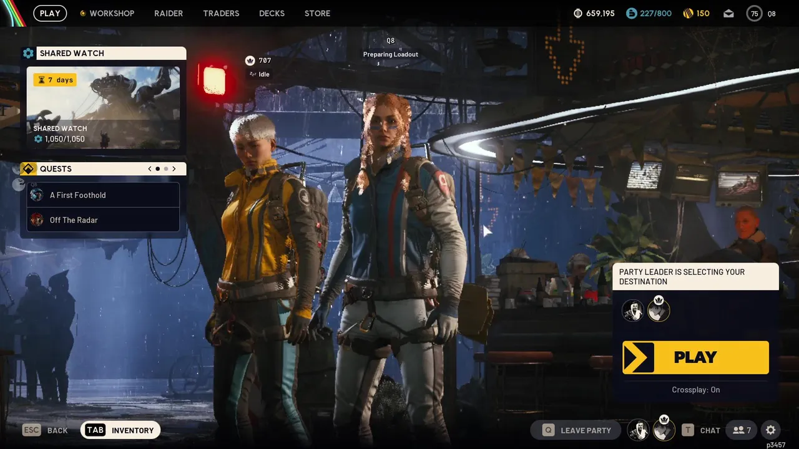
Task: Open the TRADERS tab
Action: coord(221,13)
